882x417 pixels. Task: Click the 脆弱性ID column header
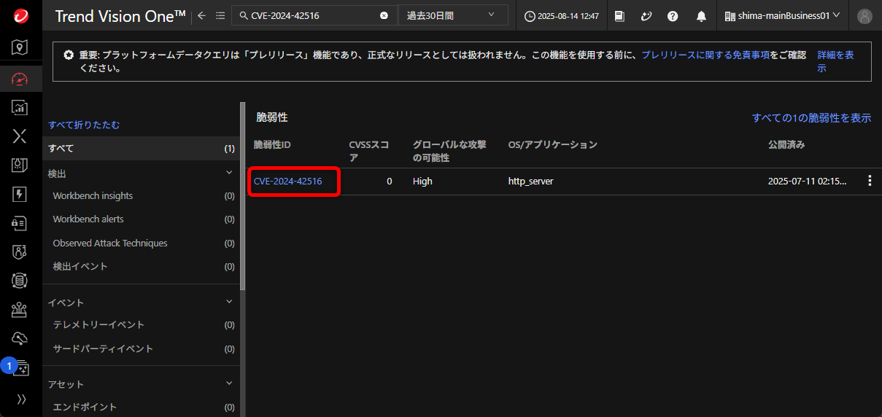[x=272, y=145]
